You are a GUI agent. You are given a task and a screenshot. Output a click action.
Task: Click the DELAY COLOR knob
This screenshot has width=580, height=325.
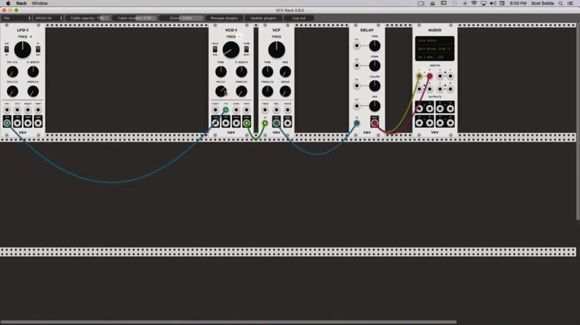[x=375, y=86]
